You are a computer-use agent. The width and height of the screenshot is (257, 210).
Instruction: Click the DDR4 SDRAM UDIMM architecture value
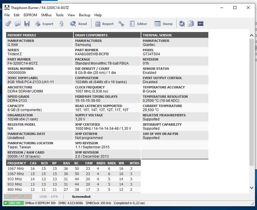point(25,91)
